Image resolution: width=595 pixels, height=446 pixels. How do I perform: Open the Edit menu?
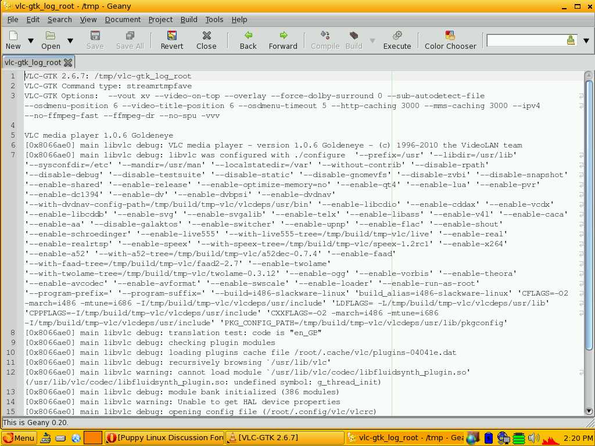click(33, 20)
